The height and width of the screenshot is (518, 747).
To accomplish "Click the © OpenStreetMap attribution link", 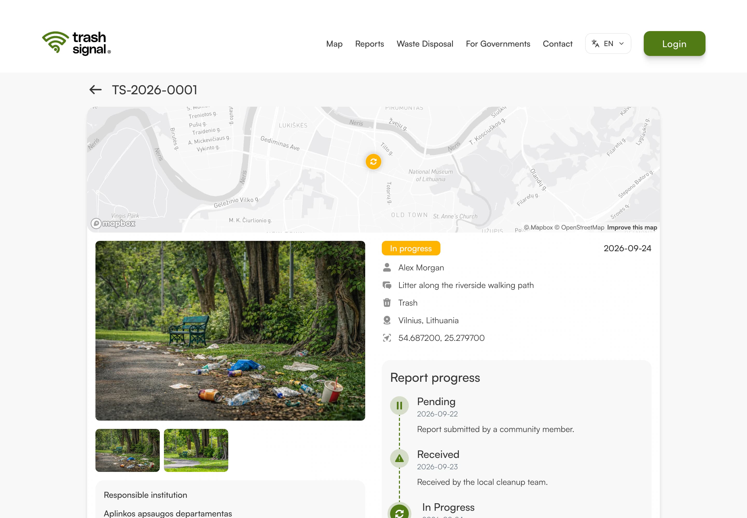I will (x=579, y=227).
